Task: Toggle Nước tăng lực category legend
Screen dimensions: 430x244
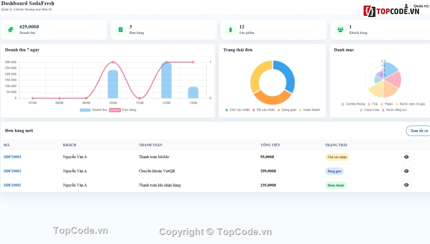Action: tap(394, 110)
